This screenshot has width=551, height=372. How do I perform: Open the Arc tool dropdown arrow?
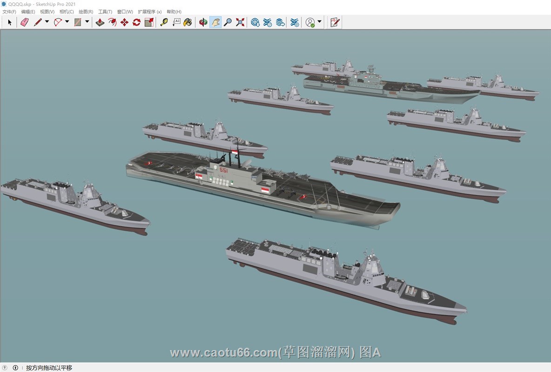point(67,22)
